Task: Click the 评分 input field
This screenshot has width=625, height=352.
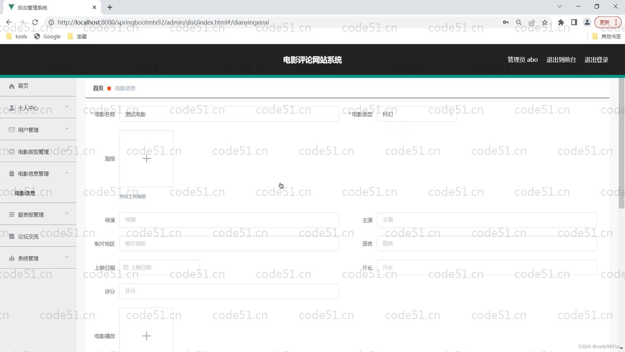Action: pos(229,291)
